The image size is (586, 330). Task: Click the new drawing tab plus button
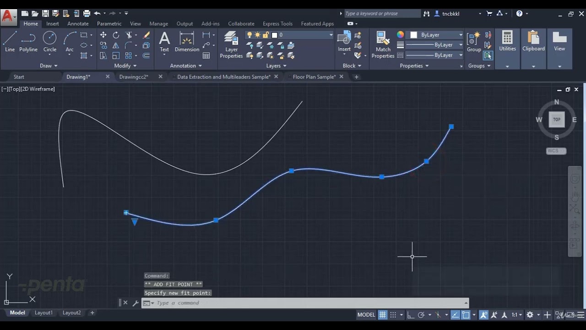[x=356, y=77]
